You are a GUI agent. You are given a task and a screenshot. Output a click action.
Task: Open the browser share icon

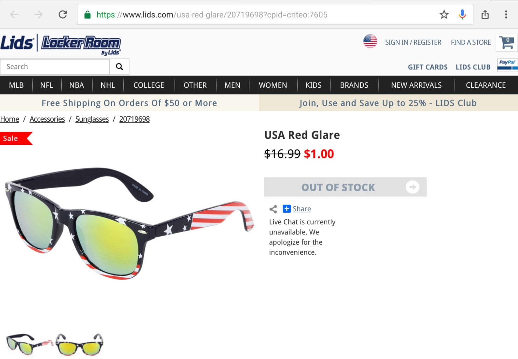[485, 14]
